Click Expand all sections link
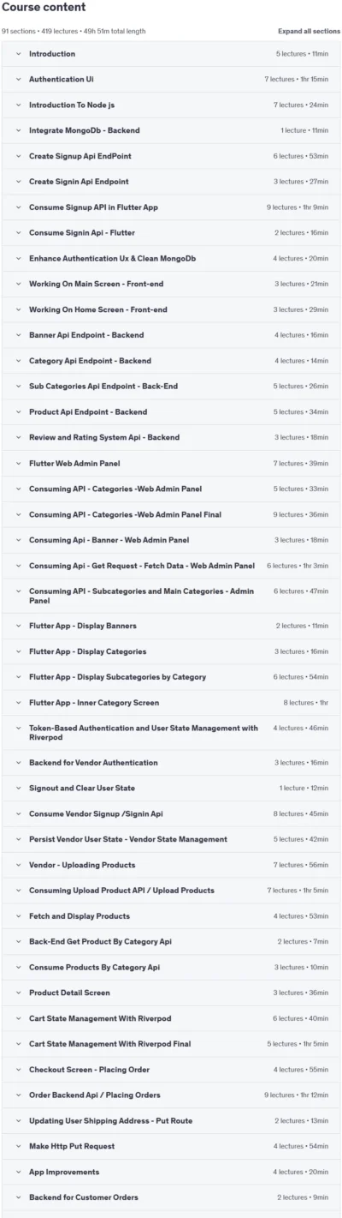342x1218 pixels. pos(309,31)
